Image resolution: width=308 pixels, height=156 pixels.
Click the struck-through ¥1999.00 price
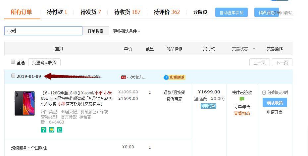[128, 92]
